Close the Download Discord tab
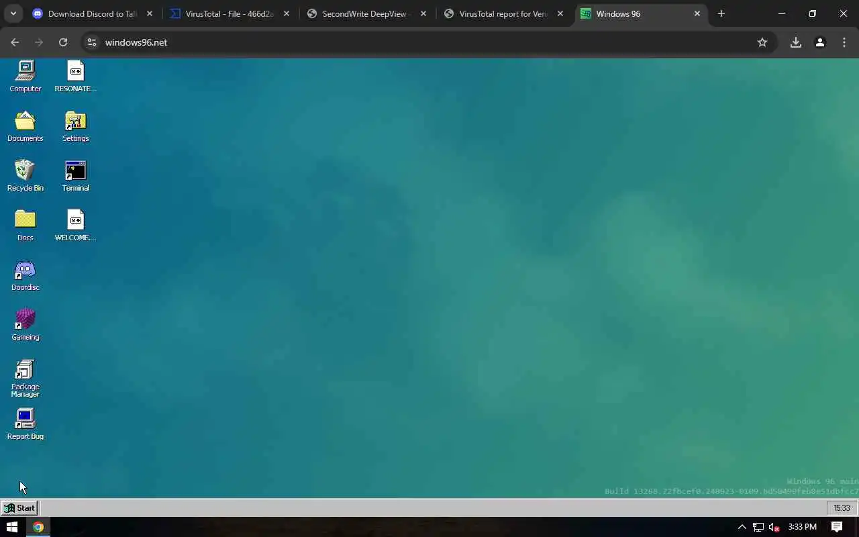859x537 pixels. point(150,13)
